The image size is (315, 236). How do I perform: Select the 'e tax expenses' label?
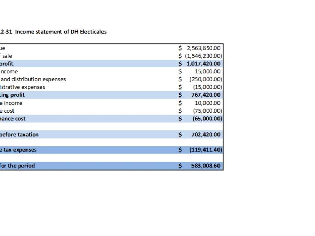(18, 150)
